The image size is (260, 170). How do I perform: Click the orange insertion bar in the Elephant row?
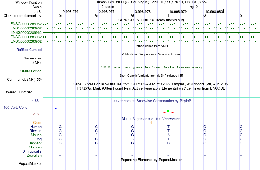tap(151, 143)
